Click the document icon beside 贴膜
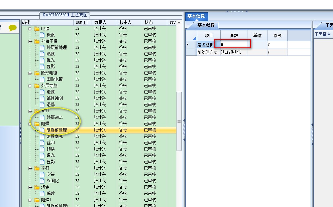This screenshot has width=333, height=207. pos(42,54)
